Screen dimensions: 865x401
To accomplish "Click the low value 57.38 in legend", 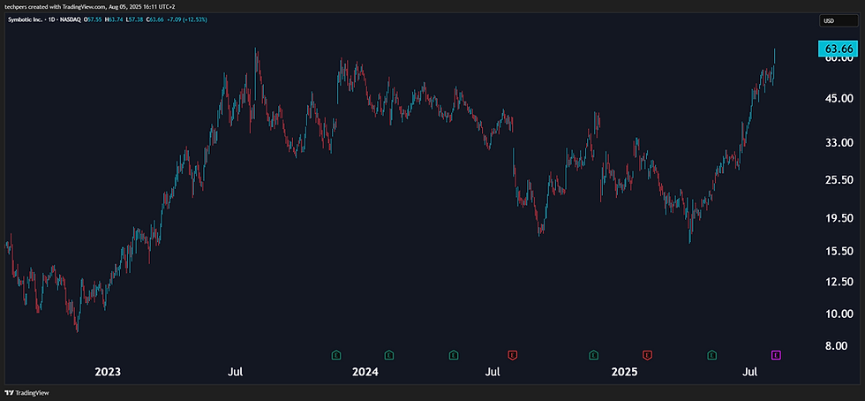I will (x=135, y=19).
